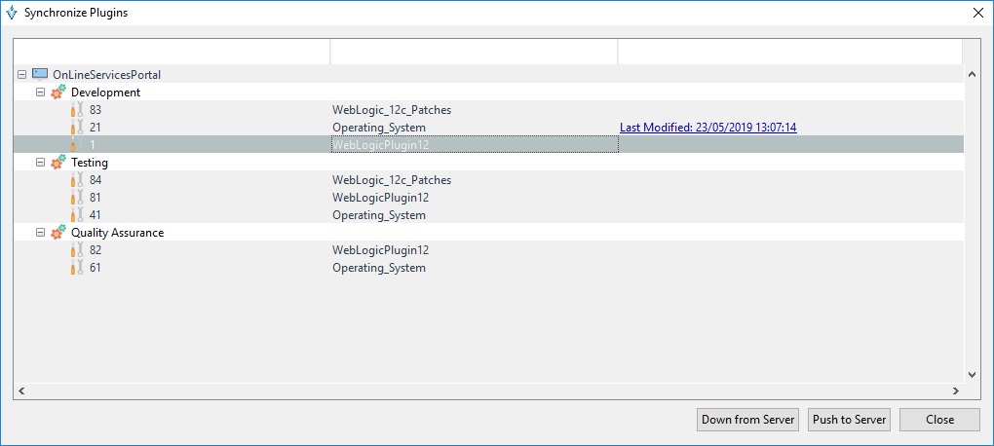Click the plugin icon beside 84
The image size is (994, 446).
(x=77, y=180)
